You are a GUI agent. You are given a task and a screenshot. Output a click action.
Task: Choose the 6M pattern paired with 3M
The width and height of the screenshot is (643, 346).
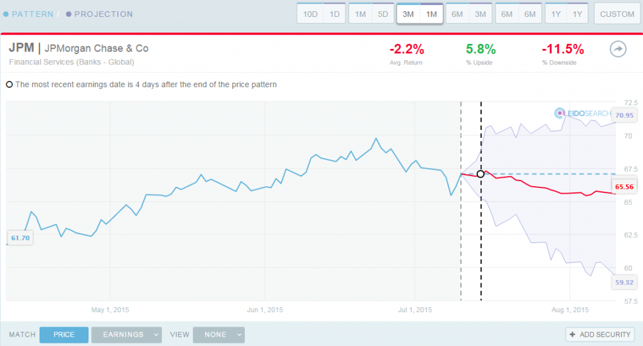[x=457, y=14]
